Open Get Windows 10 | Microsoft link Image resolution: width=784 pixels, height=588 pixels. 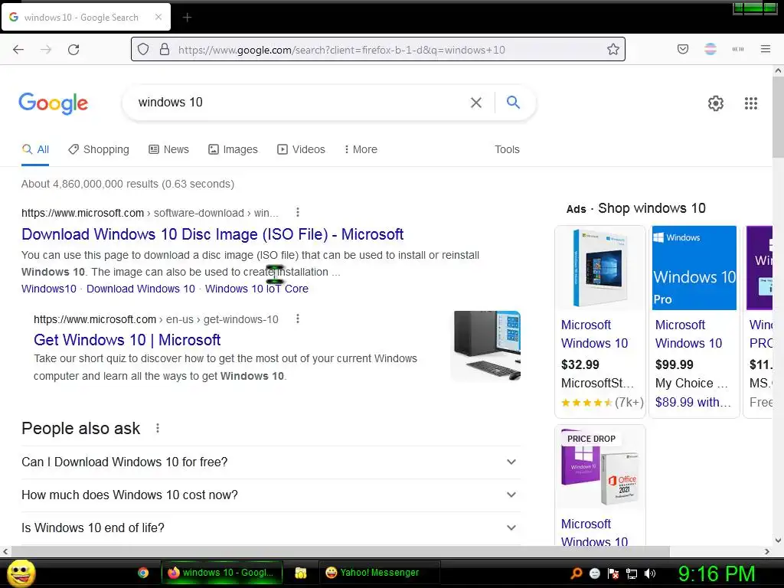tap(127, 340)
